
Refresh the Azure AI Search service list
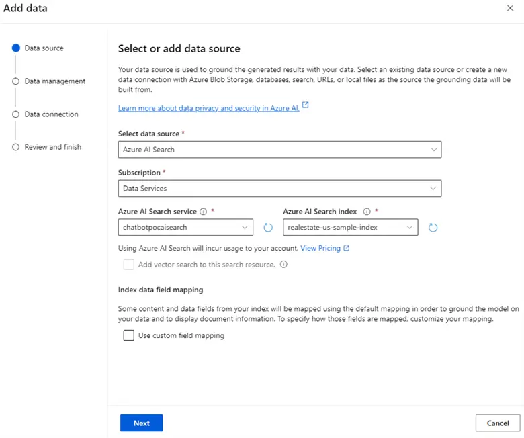(x=268, y=228)
